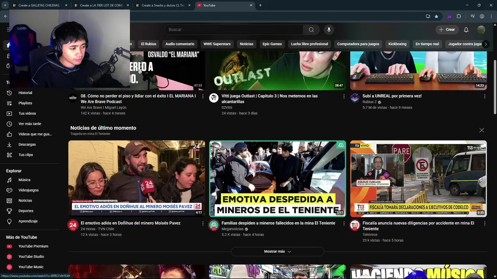Select the Audio comentario filter chip
The image size is (497, 279).
pos(180,44)
